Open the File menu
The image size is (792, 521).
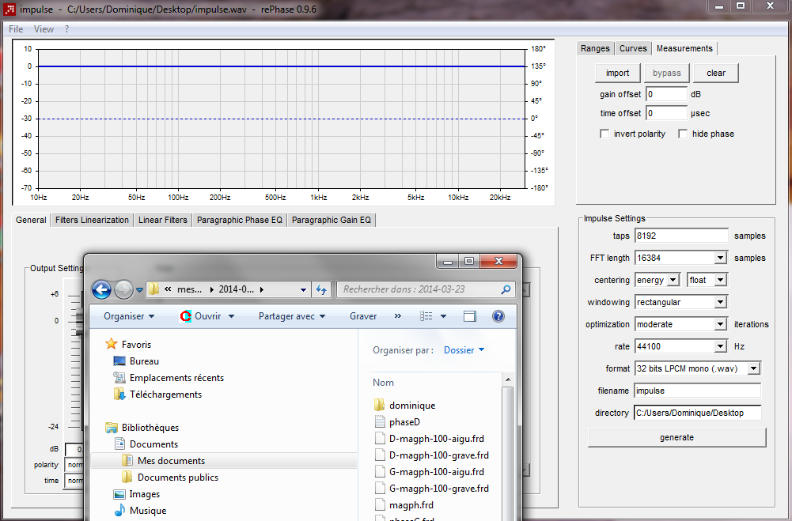point(16,29)
